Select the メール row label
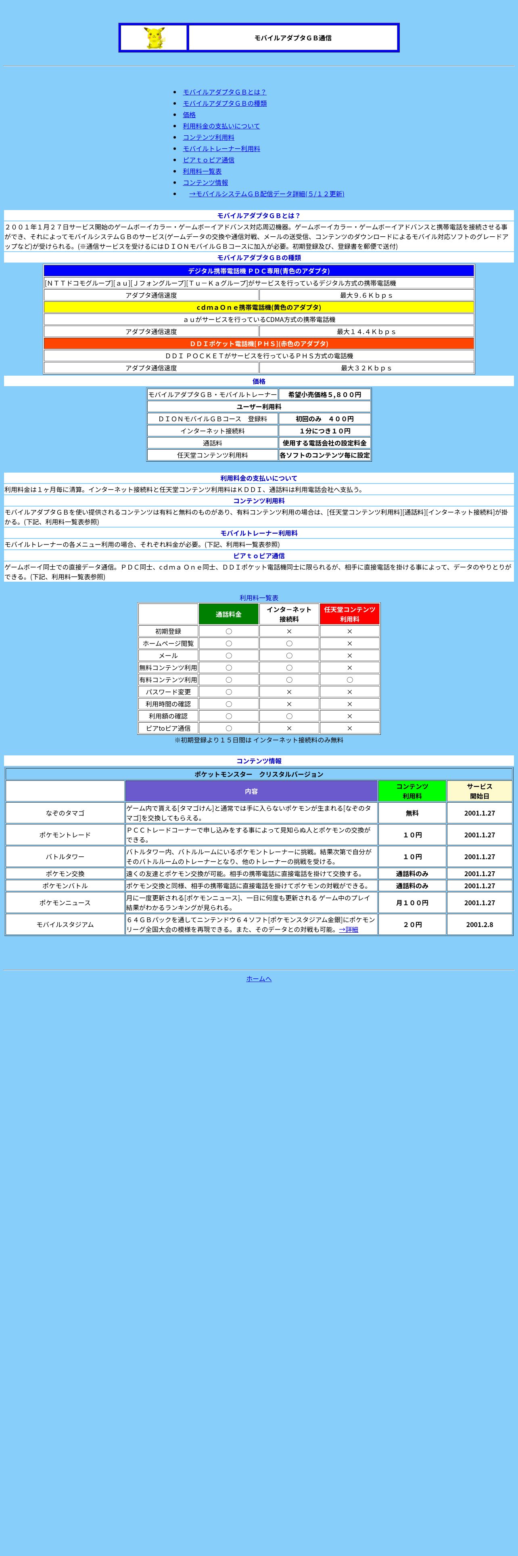518x1556 pixels. 168,655
